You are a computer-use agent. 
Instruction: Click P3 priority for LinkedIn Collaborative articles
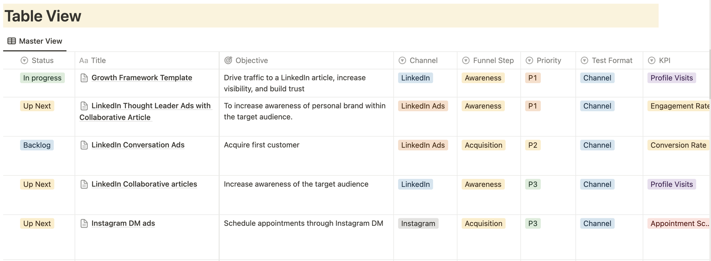[533, 184]
